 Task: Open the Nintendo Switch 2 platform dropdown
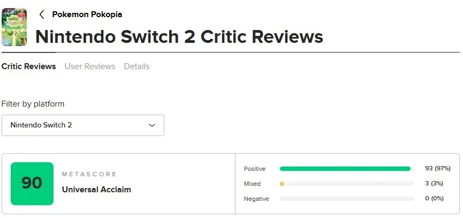coord(83,125)
